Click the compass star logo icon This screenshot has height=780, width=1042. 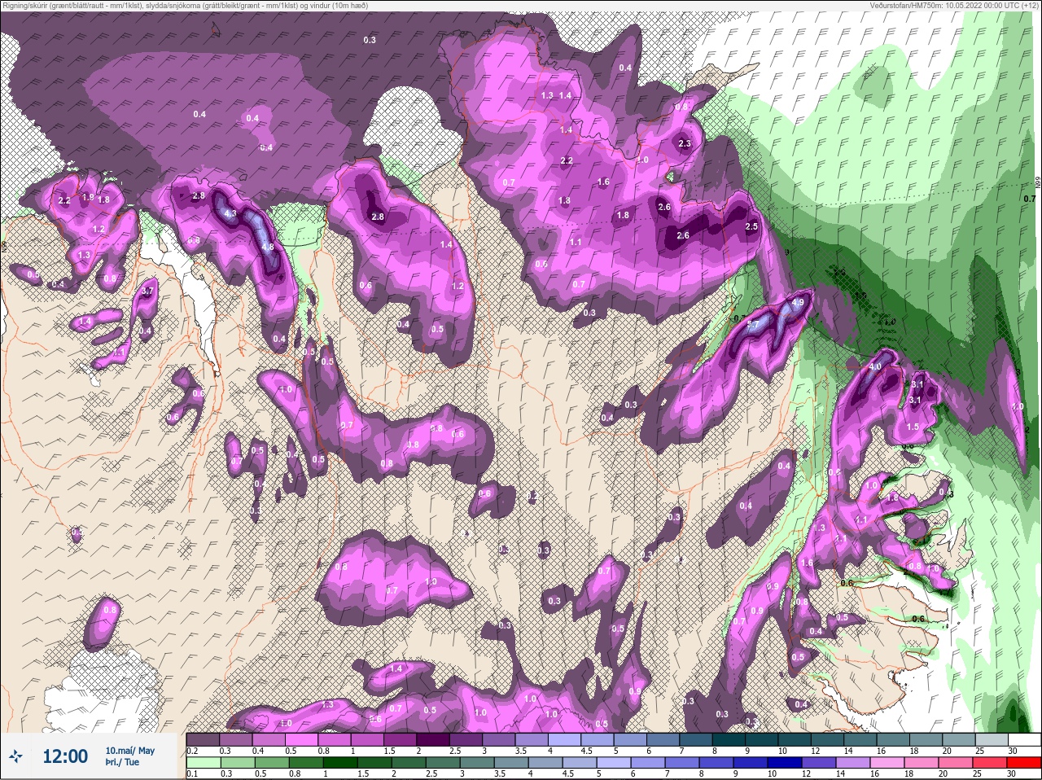tap(16, 756)
